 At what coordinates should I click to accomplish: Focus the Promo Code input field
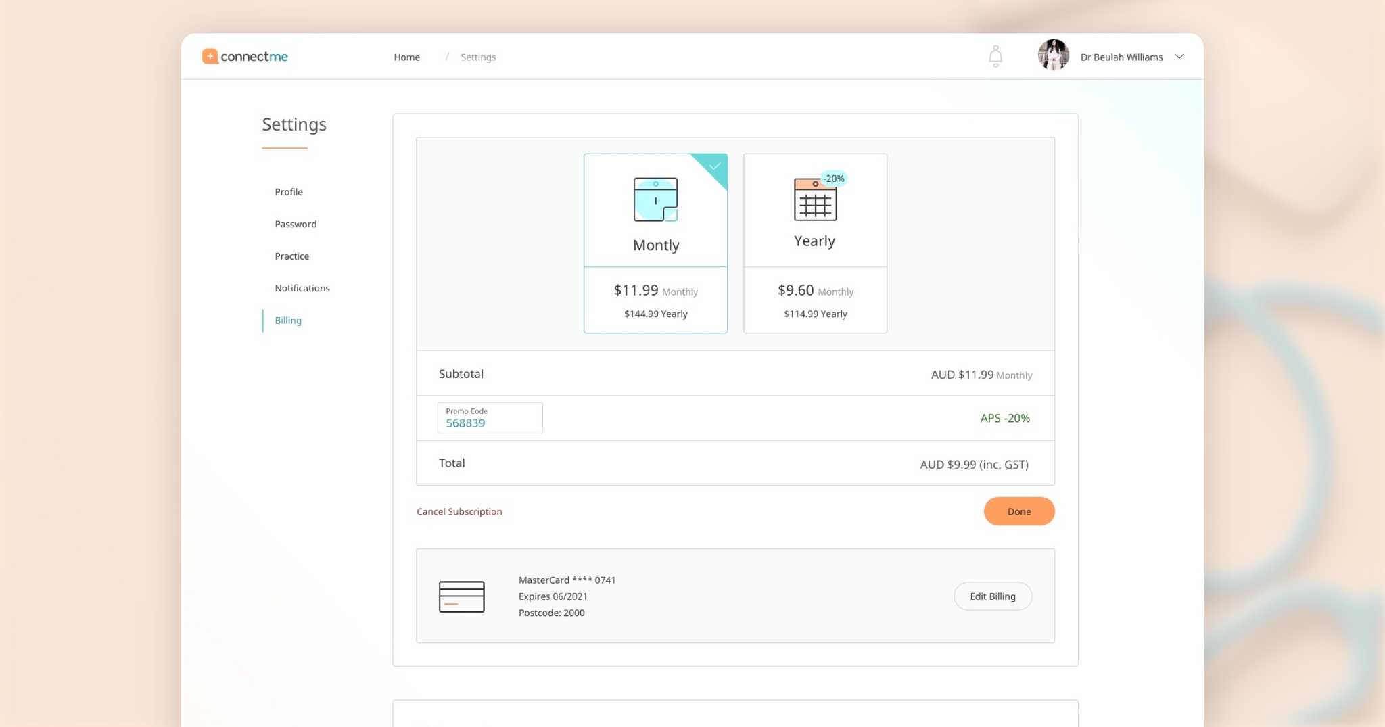490,418
